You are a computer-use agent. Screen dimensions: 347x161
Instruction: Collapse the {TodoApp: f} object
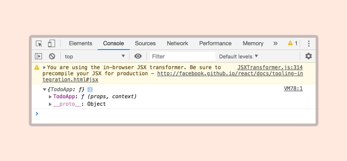coord(44,90)
